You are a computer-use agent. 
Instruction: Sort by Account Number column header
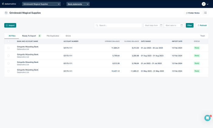tap(71, 41)
